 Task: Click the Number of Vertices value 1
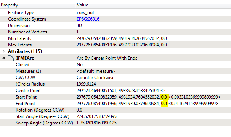(x=77, y=32)
